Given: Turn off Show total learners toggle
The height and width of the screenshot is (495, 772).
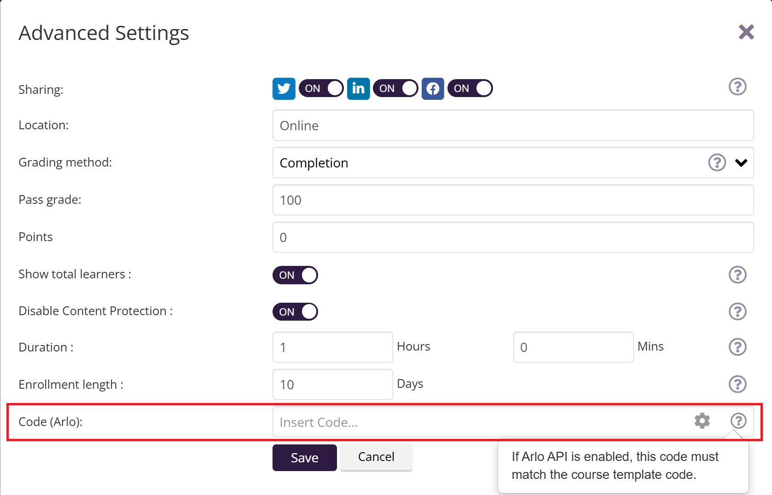Looking at the screenshot, I should coord(295,275).
